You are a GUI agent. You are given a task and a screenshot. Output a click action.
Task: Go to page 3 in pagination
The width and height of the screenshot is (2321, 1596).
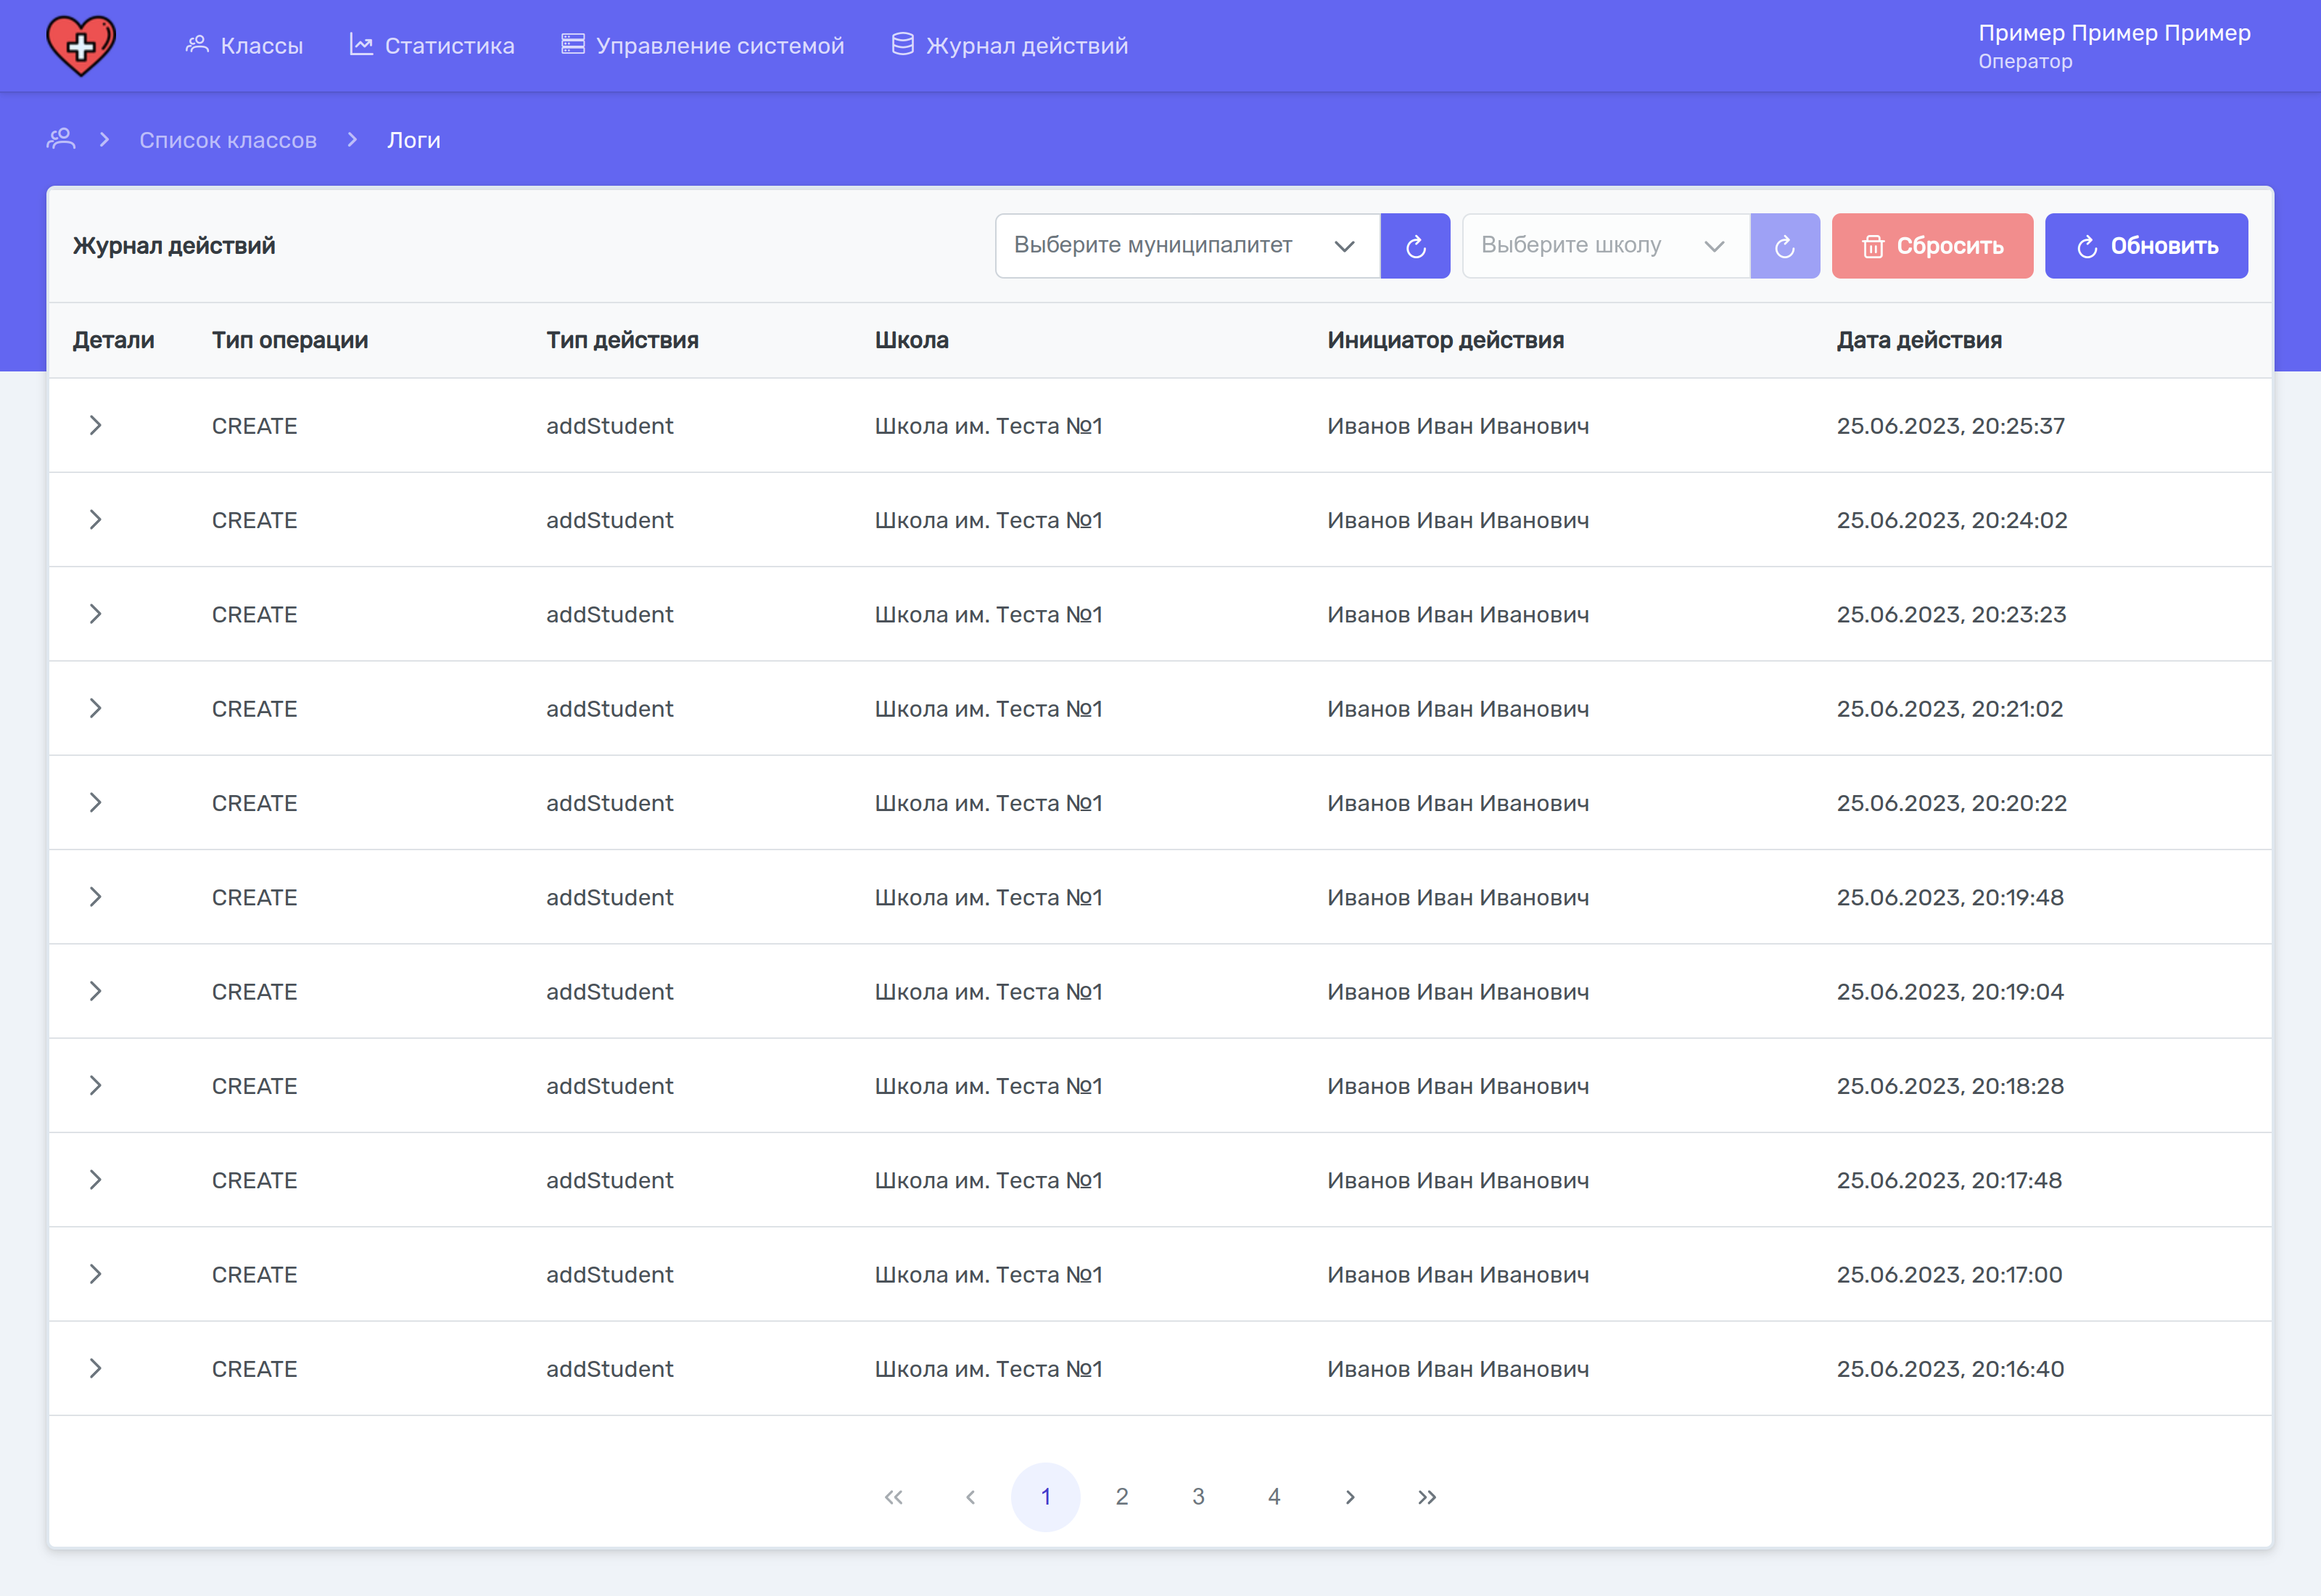(1197, 1497)
